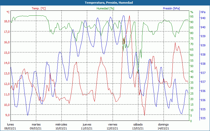Click the "75" humidity axis value
Image resolution: width=210 pixels, height=131 pixels.
[x=192, y=39]
